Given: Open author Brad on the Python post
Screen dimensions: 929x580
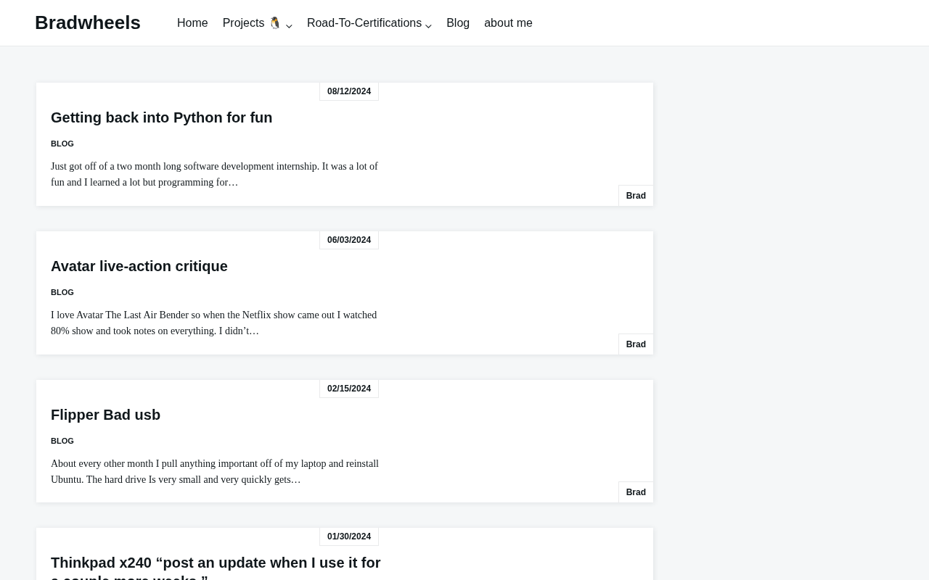Looking at the screenshot, I should [x=636, y=196].
